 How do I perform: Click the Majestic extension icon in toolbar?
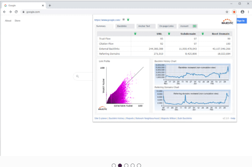(x=234, y=12)
